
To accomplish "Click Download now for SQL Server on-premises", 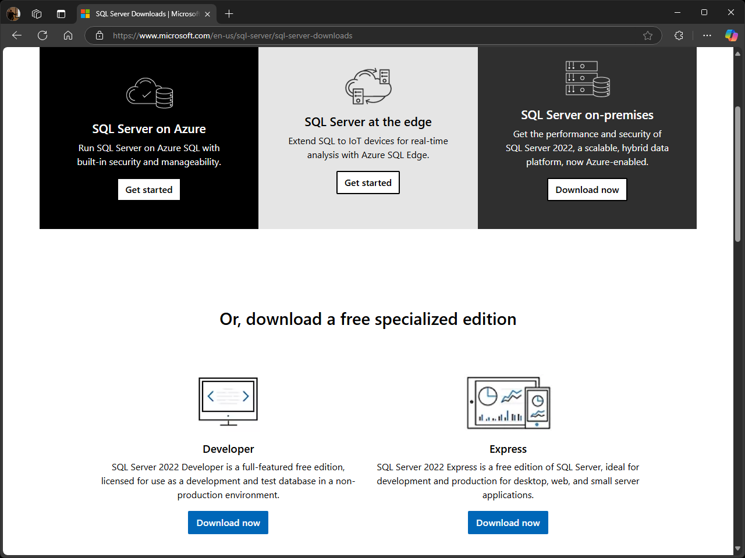I will coord(587,189).
